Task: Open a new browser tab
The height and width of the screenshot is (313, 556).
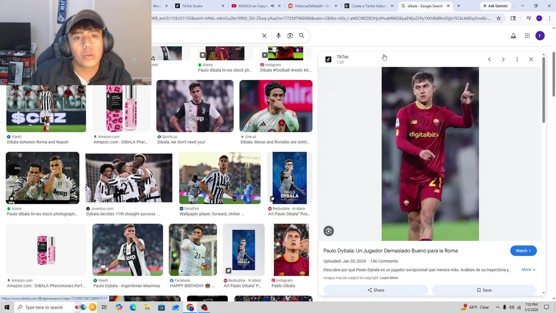Action: 458,6
